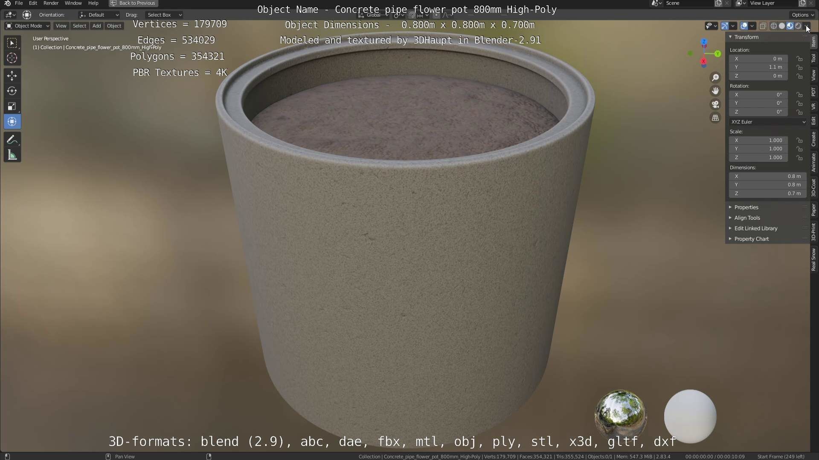Select the Rotate tool
819x460 pixels.
pyautogui.click(x=12, y=91)
